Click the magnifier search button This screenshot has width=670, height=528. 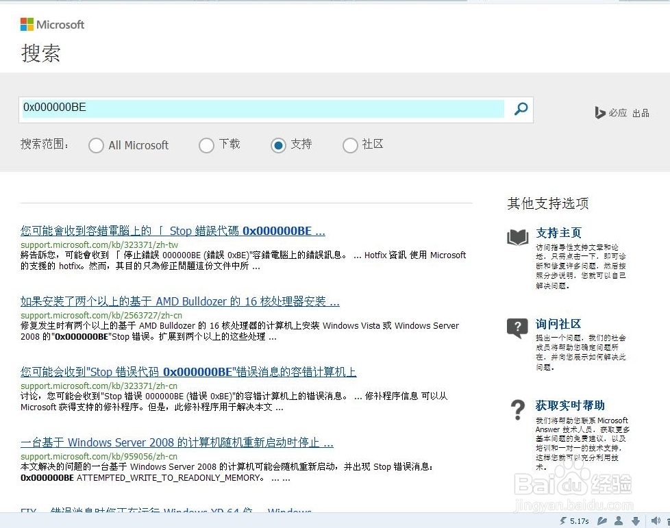click(x=521, y=108)
